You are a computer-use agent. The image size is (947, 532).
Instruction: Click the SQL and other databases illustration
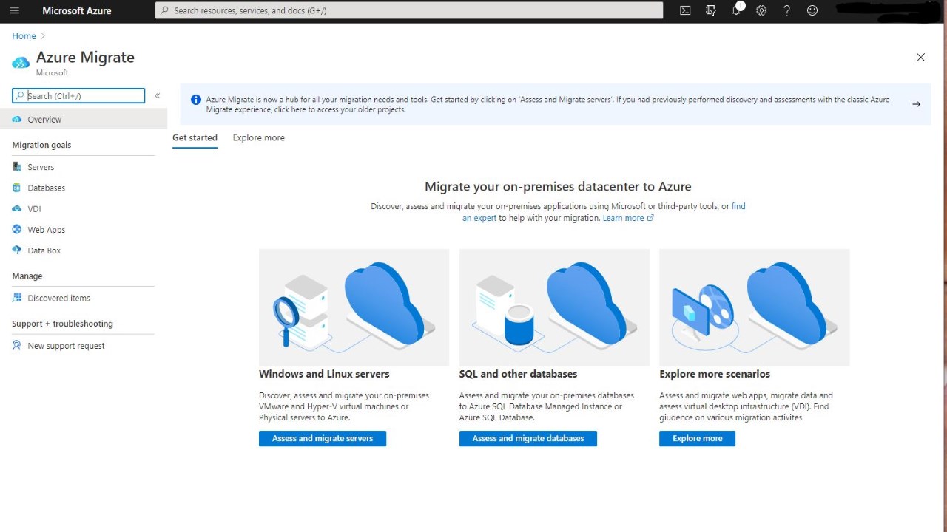pos(554,307)
